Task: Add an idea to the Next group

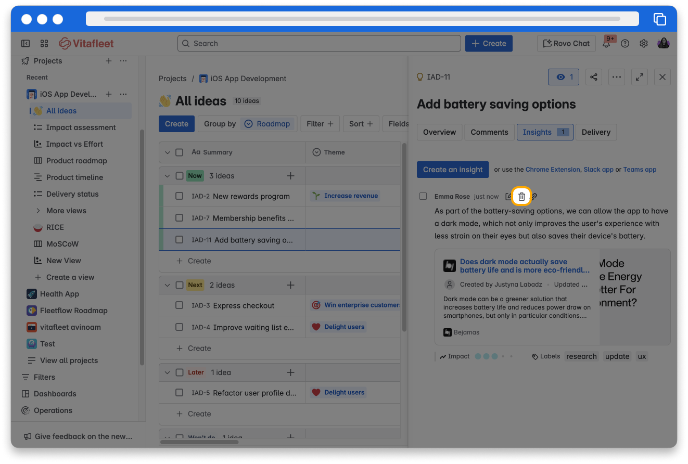Action: click(290, 285)
